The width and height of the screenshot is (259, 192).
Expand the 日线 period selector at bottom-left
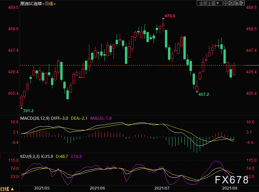(8, 189)
